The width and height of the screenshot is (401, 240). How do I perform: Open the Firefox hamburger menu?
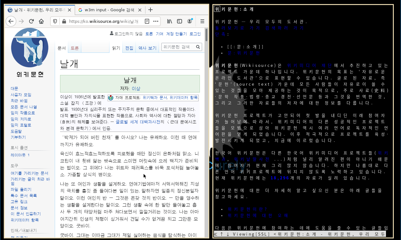tap(202, 21)
